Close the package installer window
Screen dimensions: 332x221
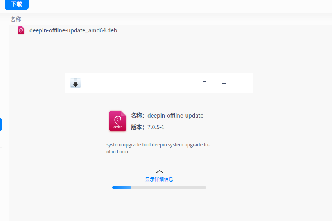(x=243, y=83)
